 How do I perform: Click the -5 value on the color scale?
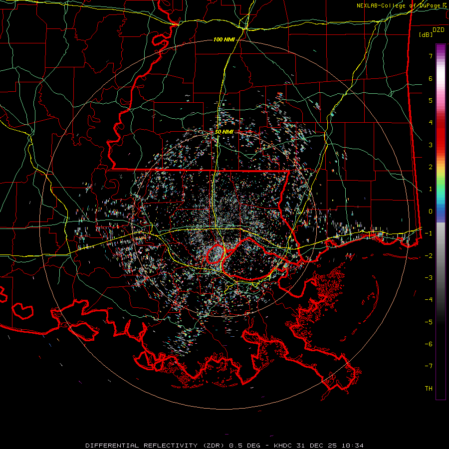tap(429, 322)
